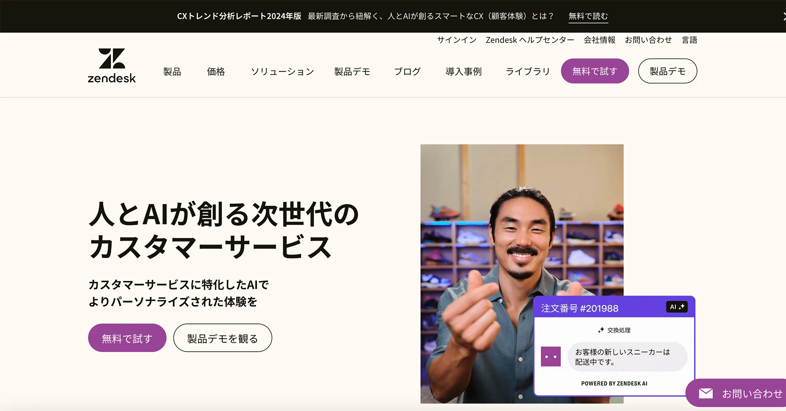786x411 pixels.
Task: Go to the 価格 page
Action: (216, 72)
